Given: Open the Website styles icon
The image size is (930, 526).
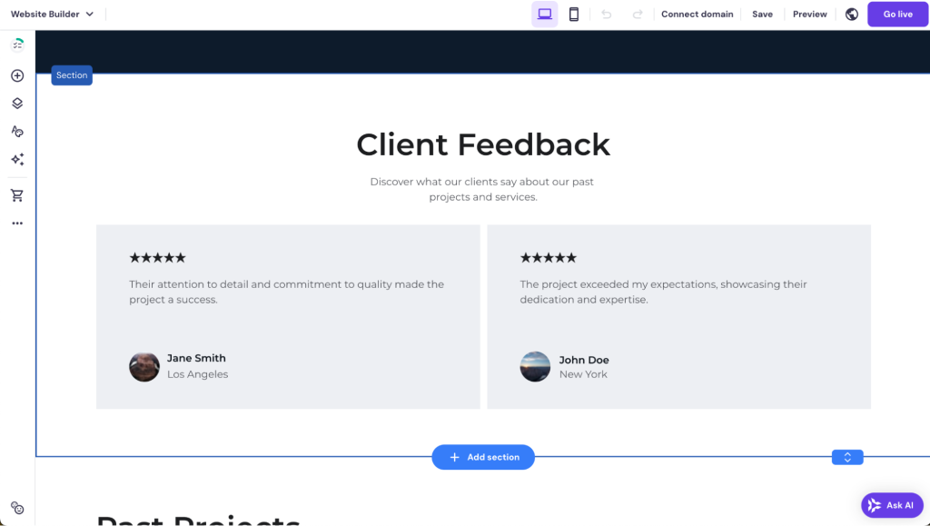Looking at the screenshot, I should click(16, 131).
